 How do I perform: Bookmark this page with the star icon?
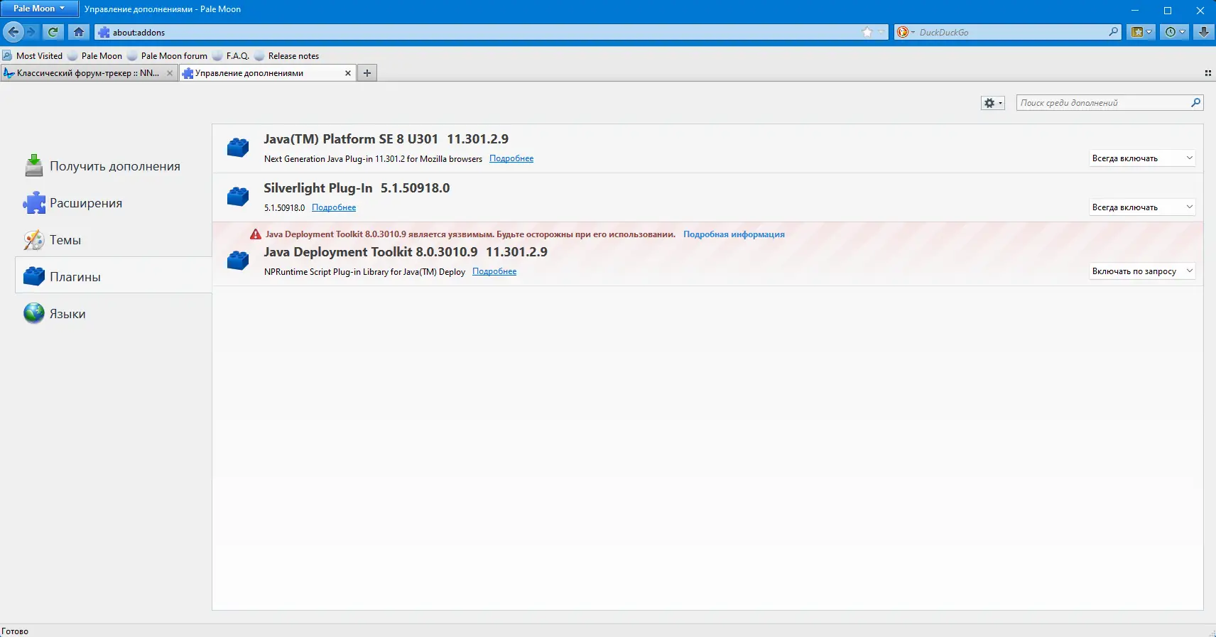click(867, 32)
